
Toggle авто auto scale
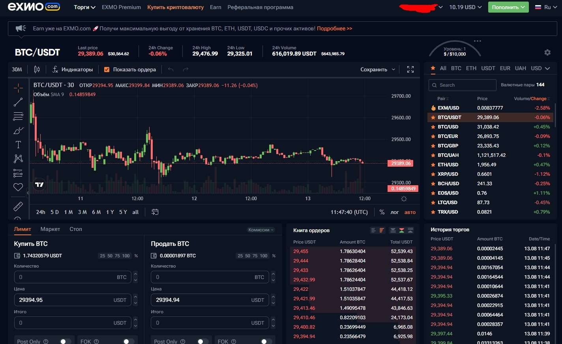coord(410,212)
